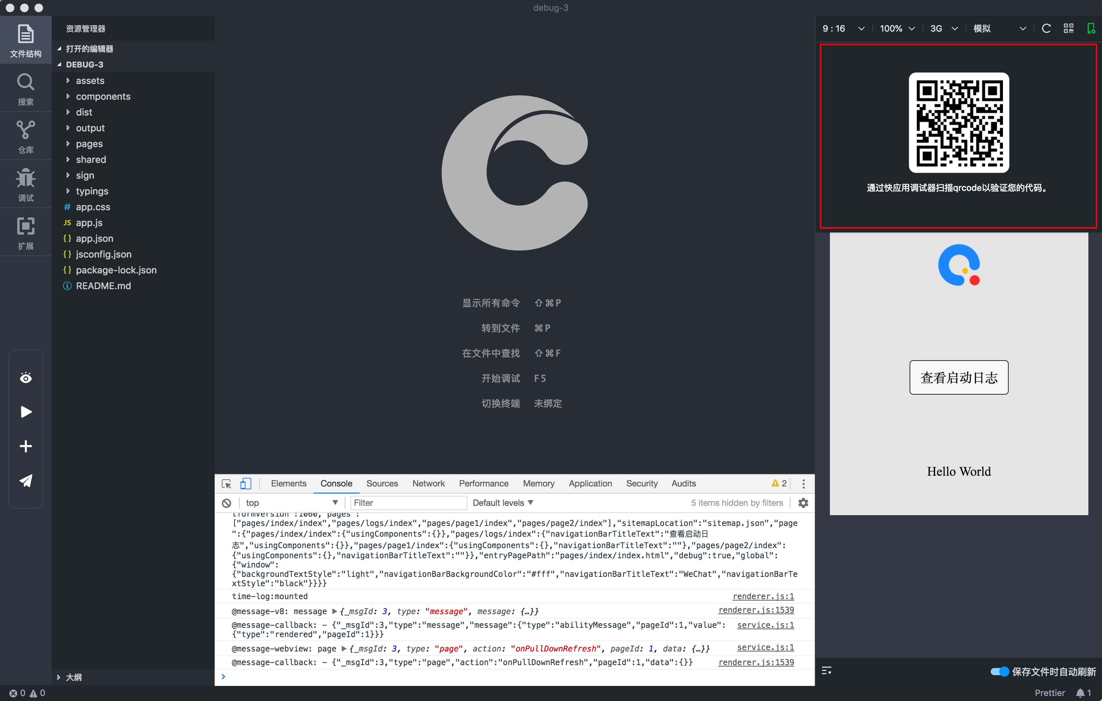Open the 扩展 extensions panel
The height and width of the screenshot is (701, 1102).
pyautogui.click(x=25, y=233)
